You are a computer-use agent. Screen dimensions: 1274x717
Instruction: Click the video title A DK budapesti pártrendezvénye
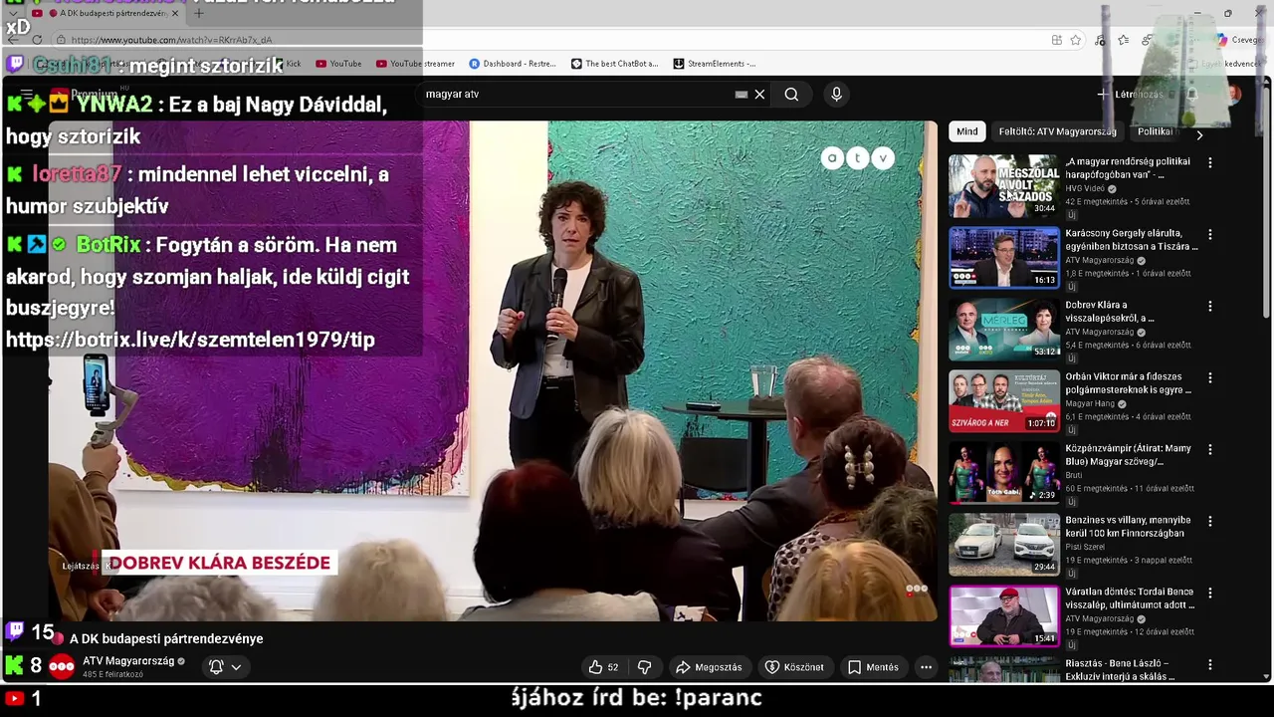pyautogui.click(x=166, y=638)
